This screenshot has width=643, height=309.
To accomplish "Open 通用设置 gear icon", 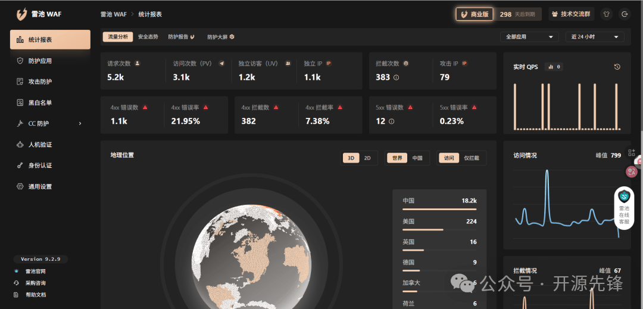I will pos(20,186).
